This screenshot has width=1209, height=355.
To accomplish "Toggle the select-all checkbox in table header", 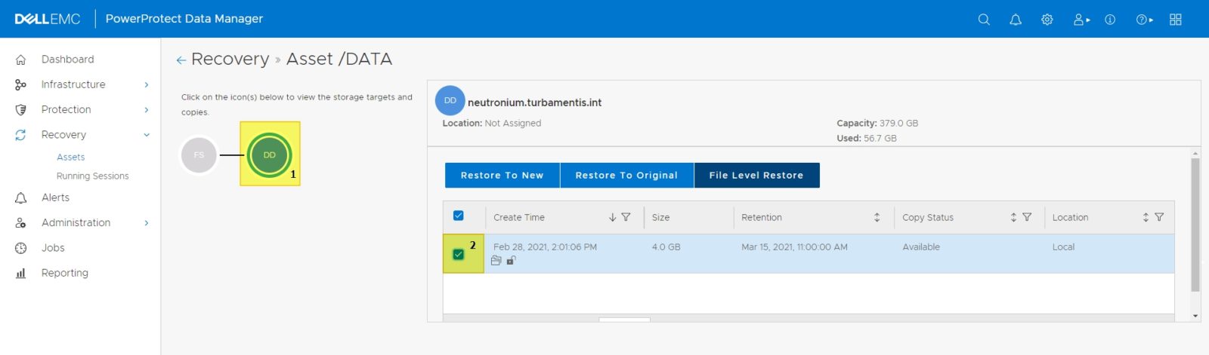I will [x=458, y=216].
